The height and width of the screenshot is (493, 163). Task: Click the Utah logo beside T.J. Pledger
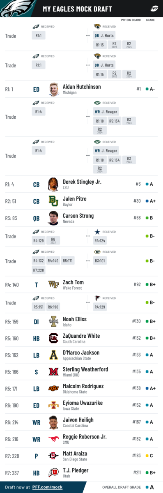click(x=53, y=473)
